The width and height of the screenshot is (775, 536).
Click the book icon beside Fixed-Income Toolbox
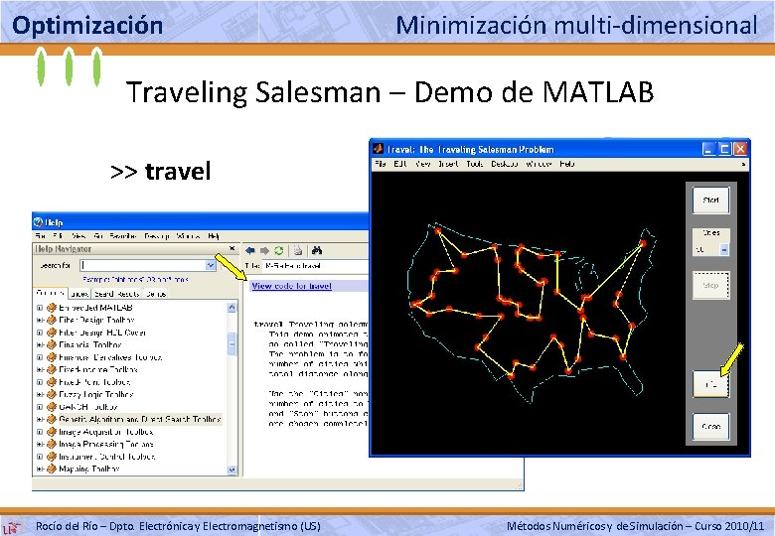[x=52, y=369]
